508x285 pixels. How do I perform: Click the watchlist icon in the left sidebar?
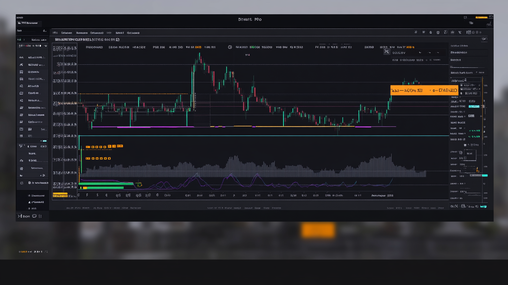pos(22,58)
